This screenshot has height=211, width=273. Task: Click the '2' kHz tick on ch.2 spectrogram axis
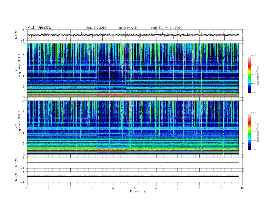click(24, 144)
